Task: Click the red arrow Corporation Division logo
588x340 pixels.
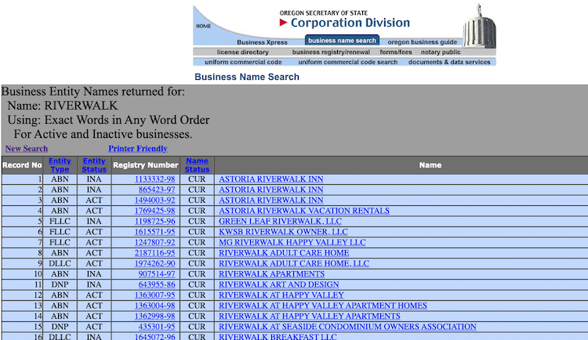Action: 345,23
